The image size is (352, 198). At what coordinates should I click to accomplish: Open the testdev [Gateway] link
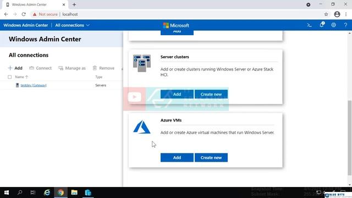pyautogui.click(x=34, y=85)
